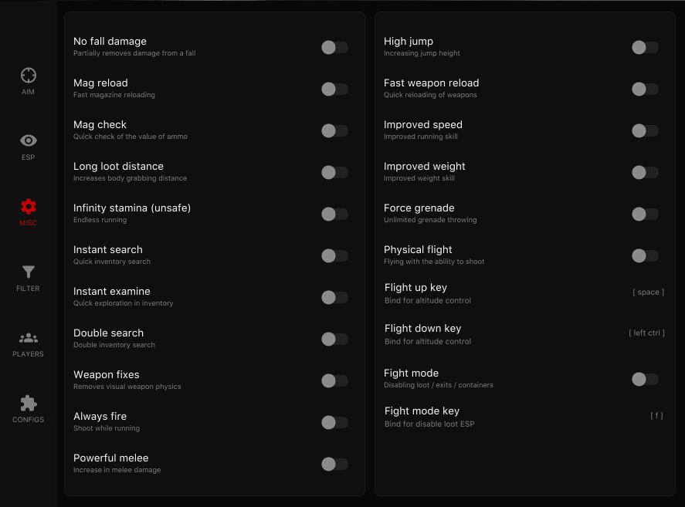Screen dimensions: 685x507
Task: Toggle the No fall damage switch
Action: click(x=334, y=47)
